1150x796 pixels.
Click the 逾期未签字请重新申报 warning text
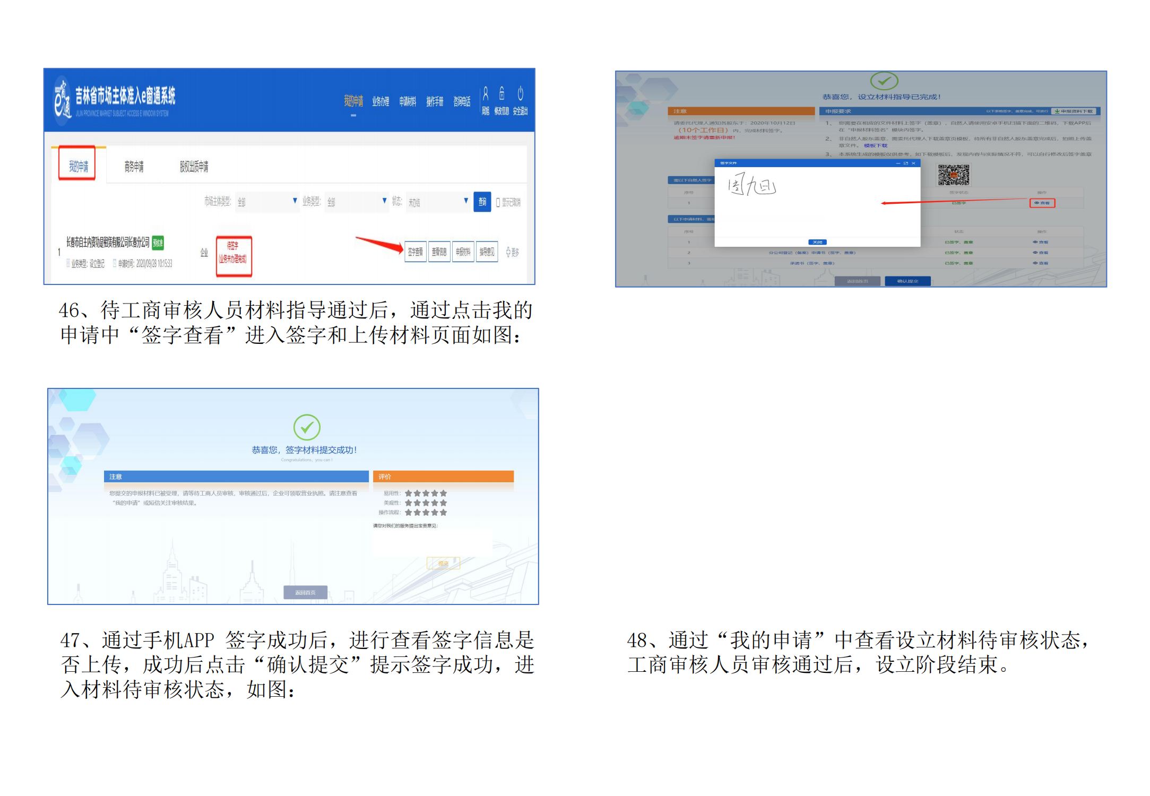[x=704, y=138]
